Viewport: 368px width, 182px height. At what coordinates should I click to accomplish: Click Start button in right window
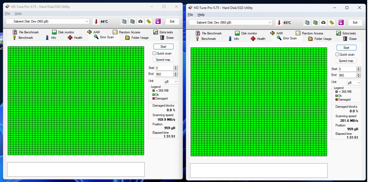[x=346, y=48]
